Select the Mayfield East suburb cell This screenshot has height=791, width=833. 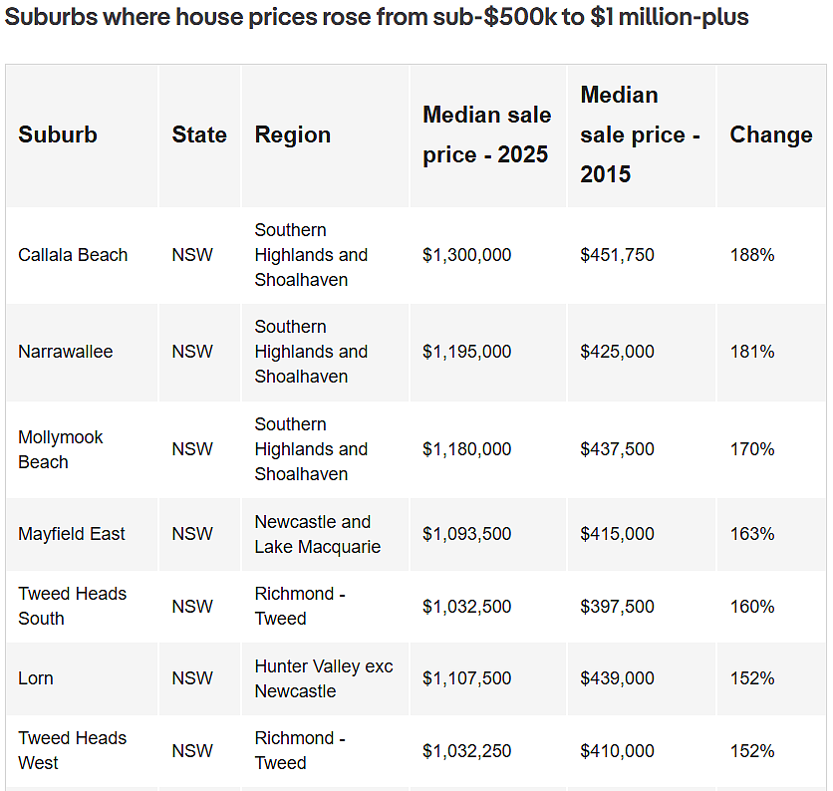(x=71, y=534)
